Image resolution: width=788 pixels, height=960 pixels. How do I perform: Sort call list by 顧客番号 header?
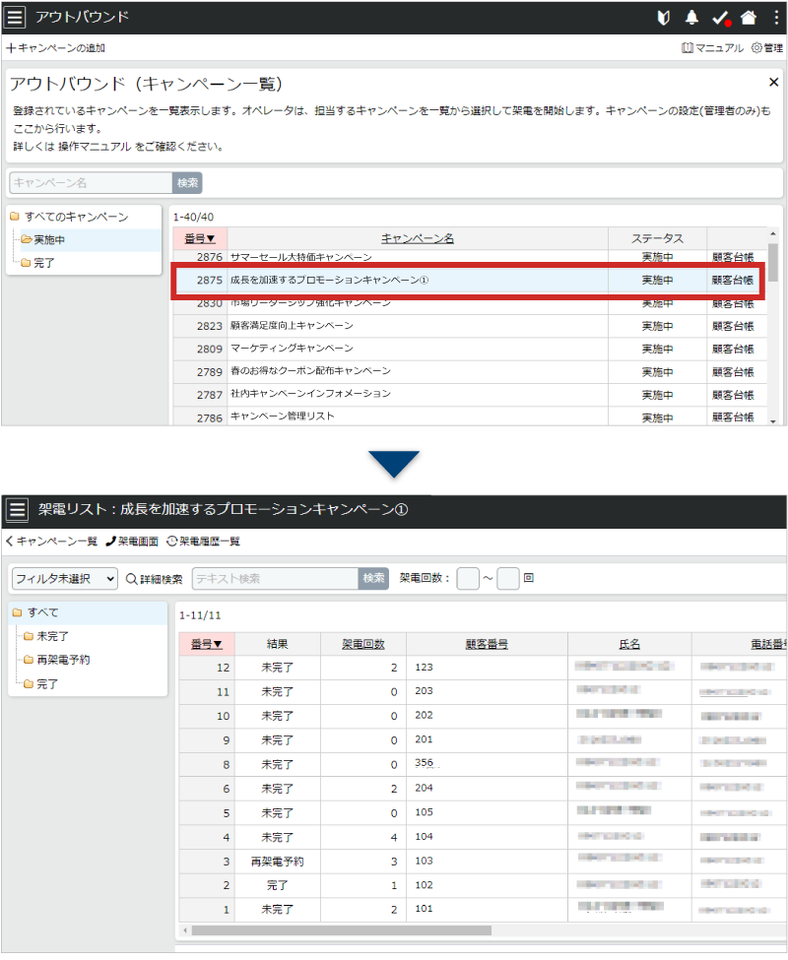pos(487,644)
